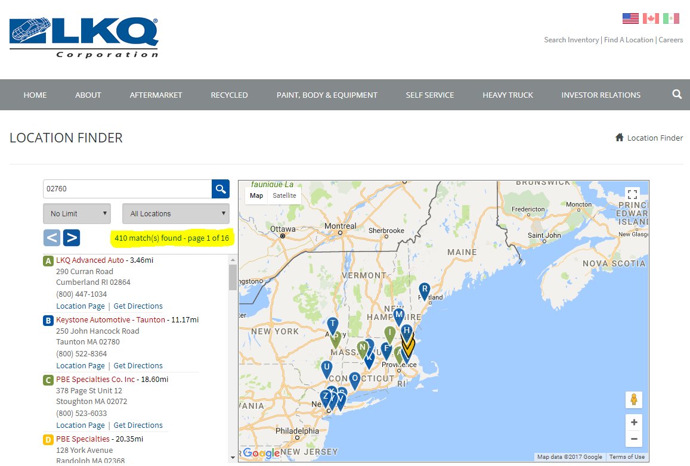This screenshot has width=690, height=466.
Task: Open site search magnifier in nav bar
Action: pos(677,94)
